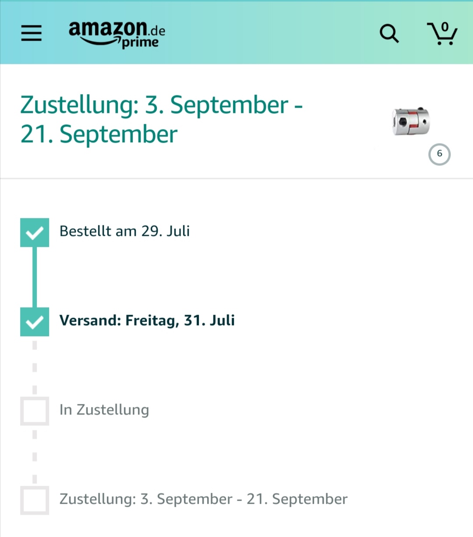Image resolution: width=473 pixels, height=537 pixels.
Task: Click the checked box beside Versand: Freitag
Action: 35,322
